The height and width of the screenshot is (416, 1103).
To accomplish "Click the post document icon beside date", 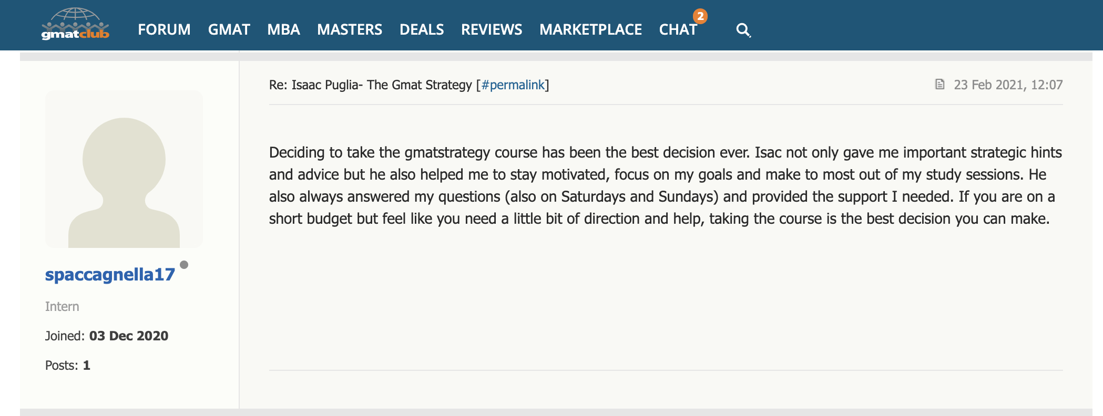I will click(940, 84).
